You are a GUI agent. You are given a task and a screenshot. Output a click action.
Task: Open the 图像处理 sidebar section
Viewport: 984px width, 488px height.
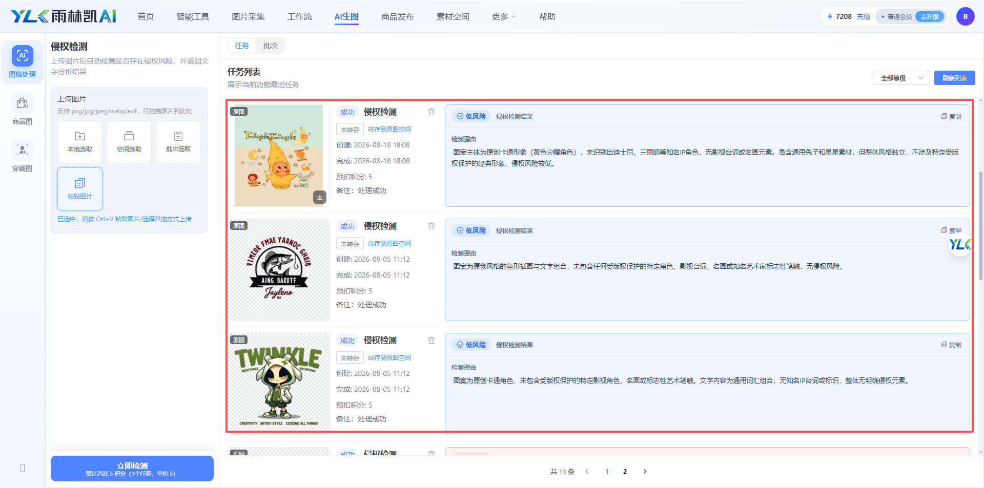tap(22, 62)
